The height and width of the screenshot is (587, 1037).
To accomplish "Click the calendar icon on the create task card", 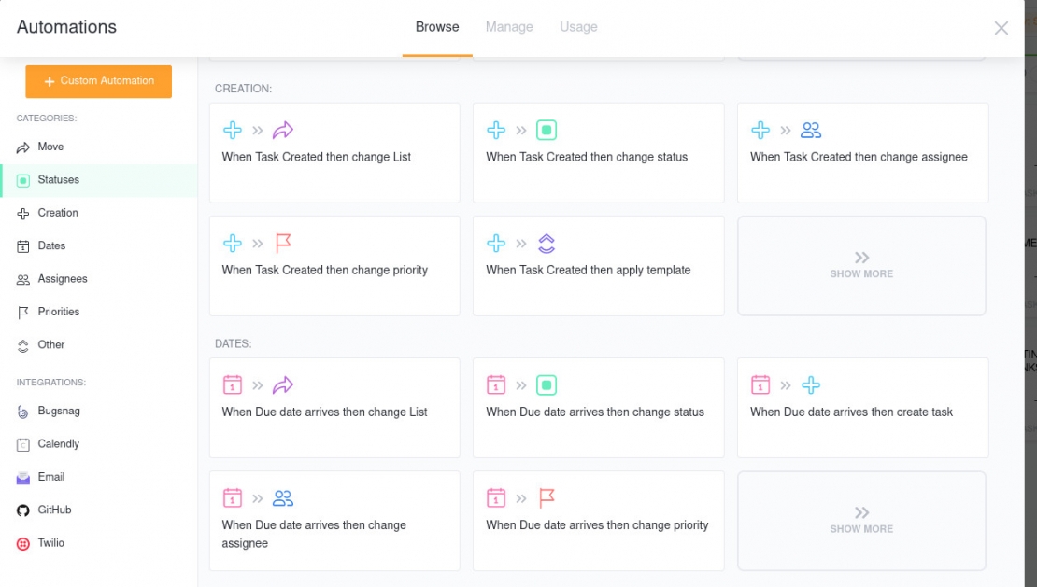I will point(760,384).
